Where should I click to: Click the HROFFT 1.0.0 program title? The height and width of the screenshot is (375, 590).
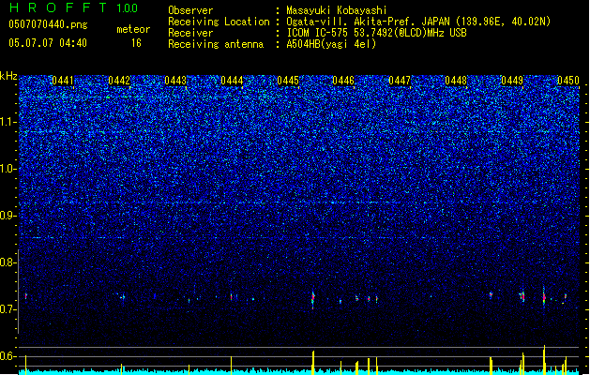73,7
